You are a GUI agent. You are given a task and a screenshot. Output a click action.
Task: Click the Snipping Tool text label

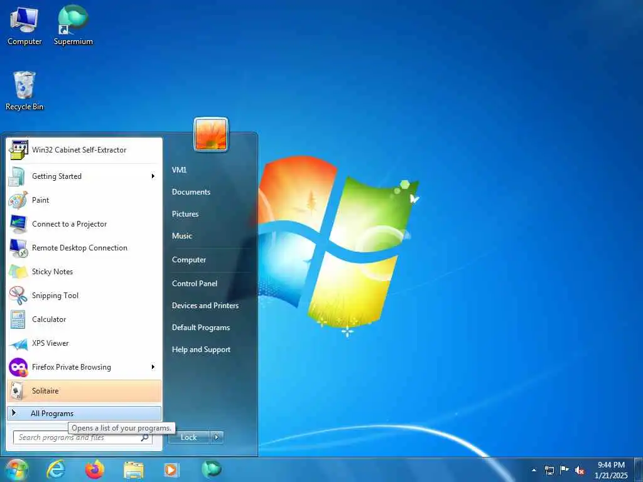click(55, 296)
